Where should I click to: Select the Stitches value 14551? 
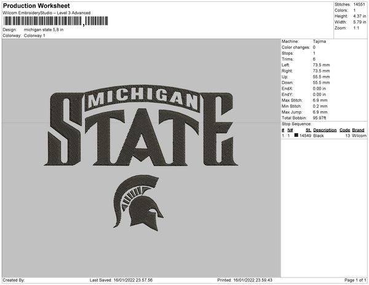pos(359,4)
